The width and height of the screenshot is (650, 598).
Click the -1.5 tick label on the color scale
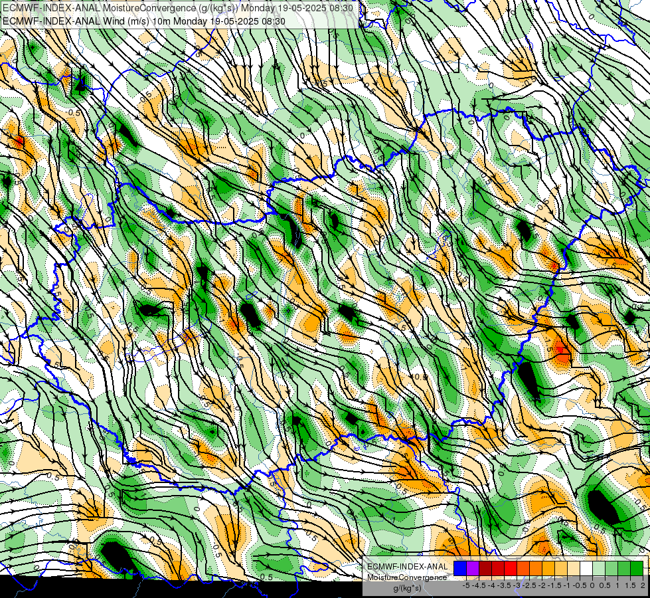pyautogui.click(x=554, y=585)
